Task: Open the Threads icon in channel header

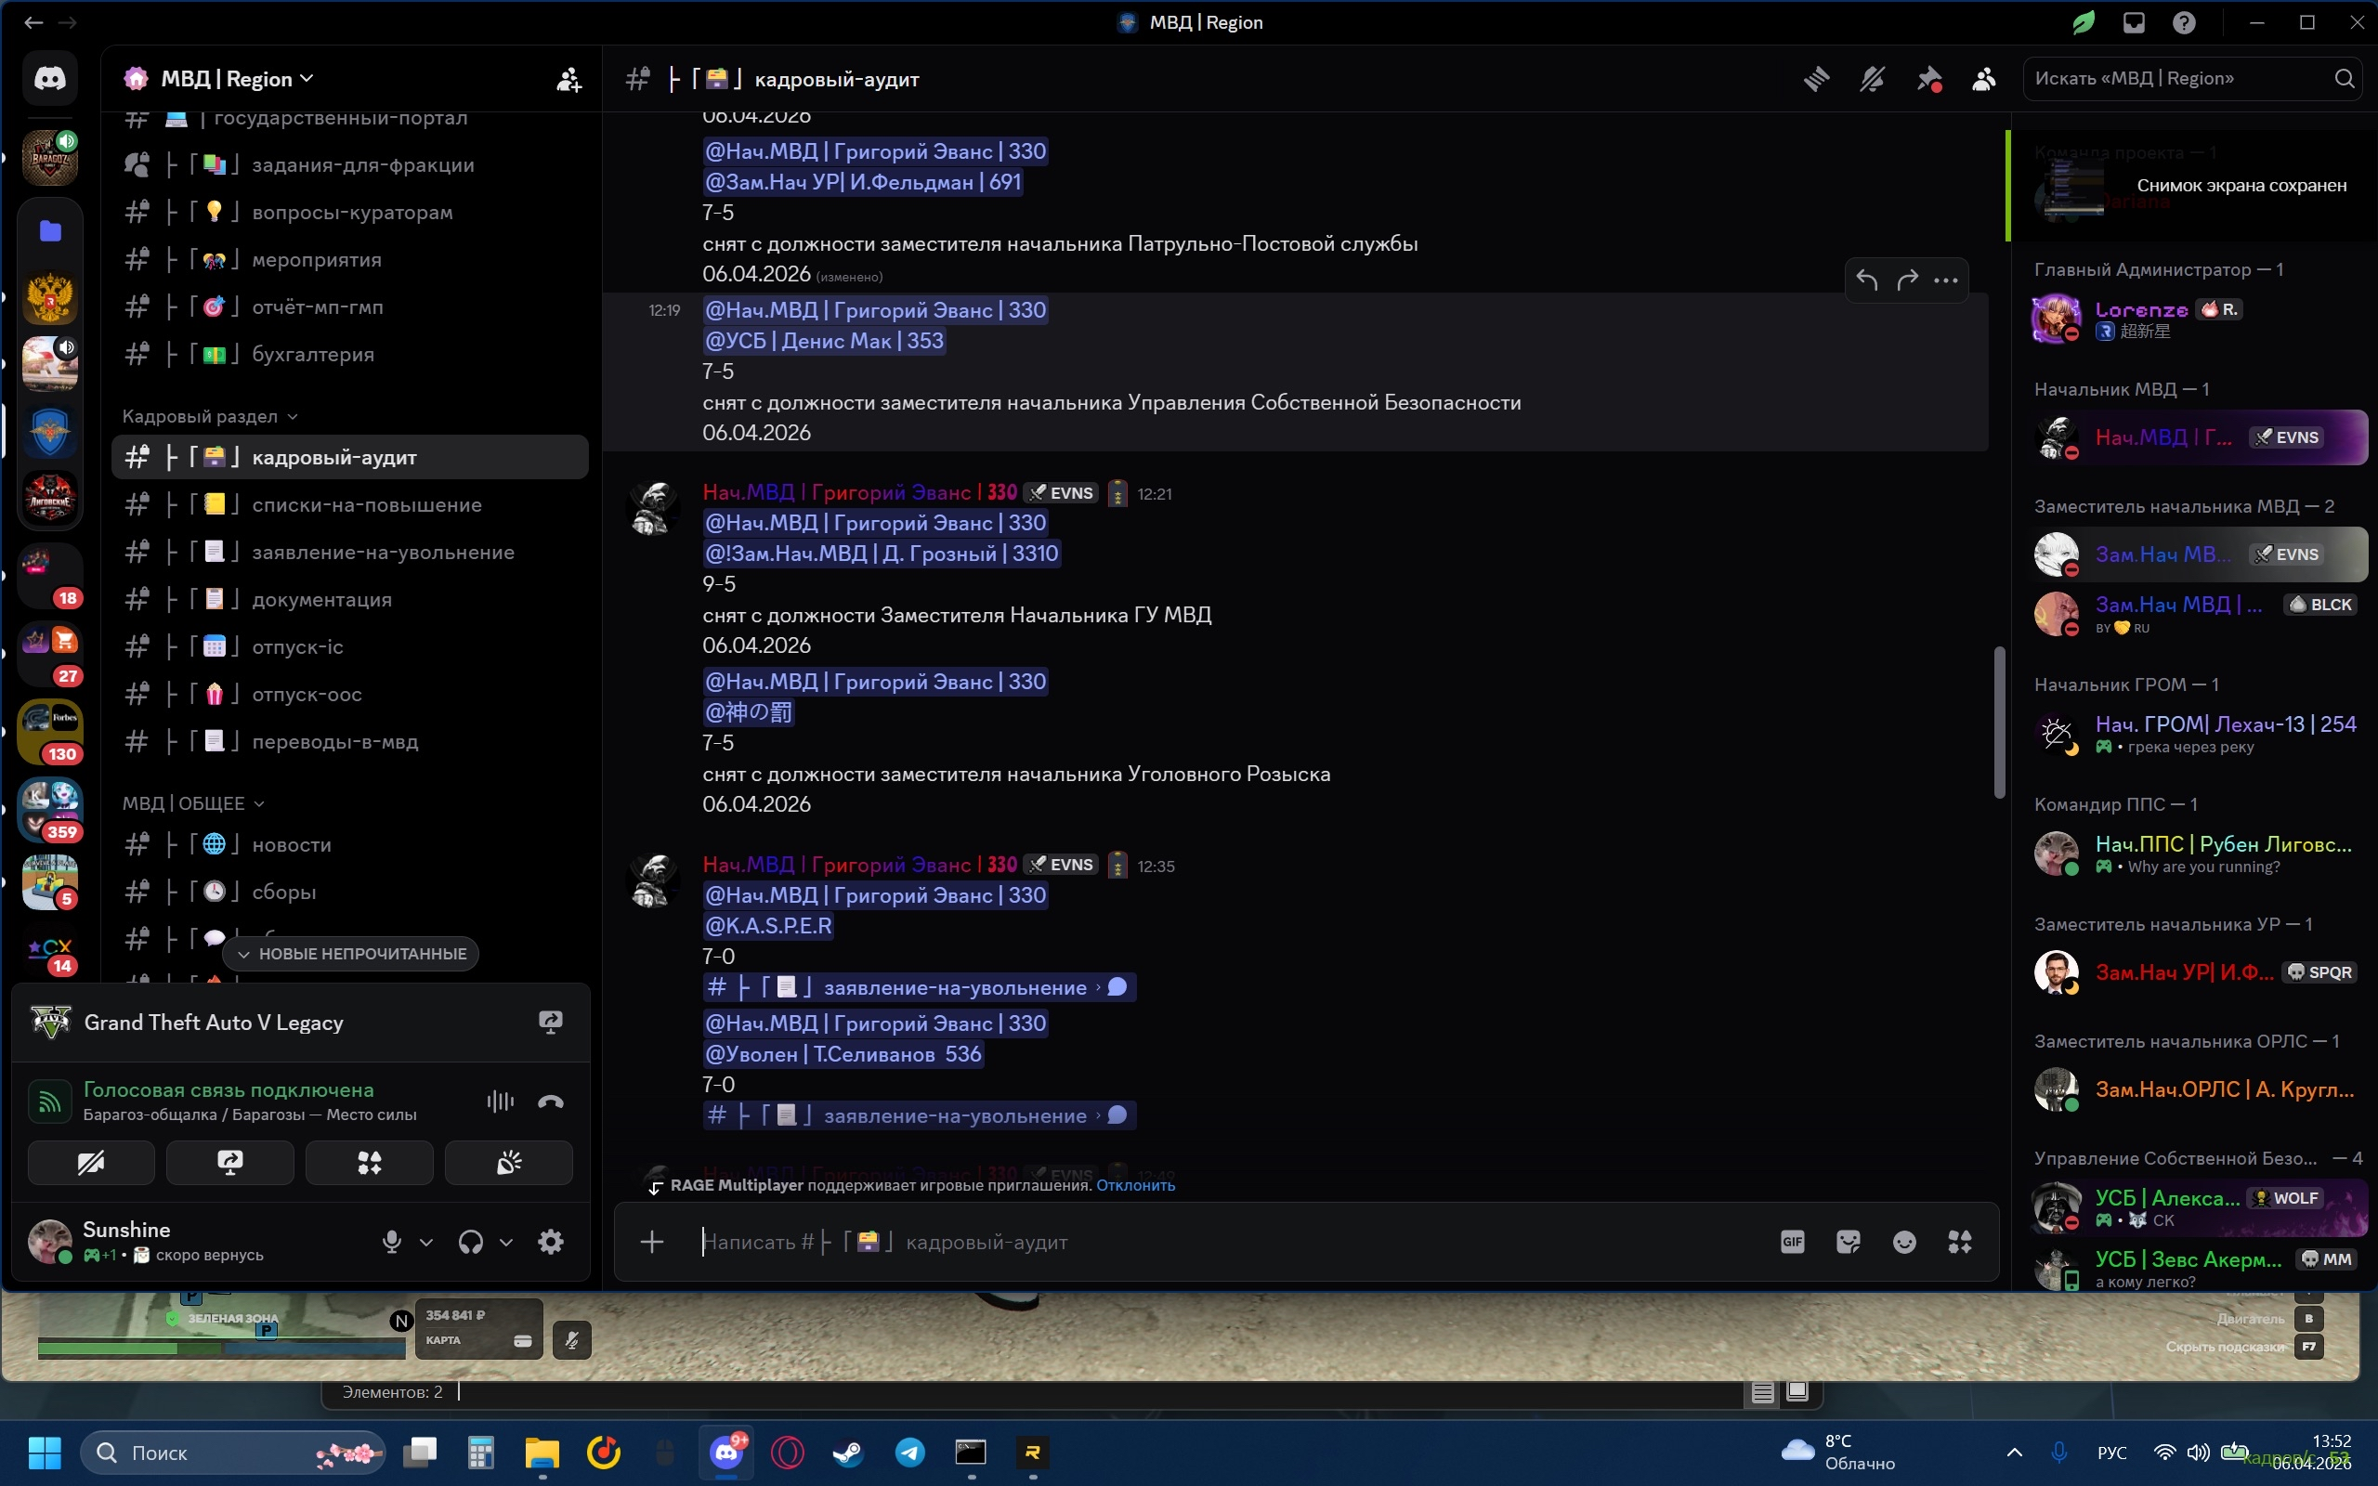Action: click(1816, 79)
